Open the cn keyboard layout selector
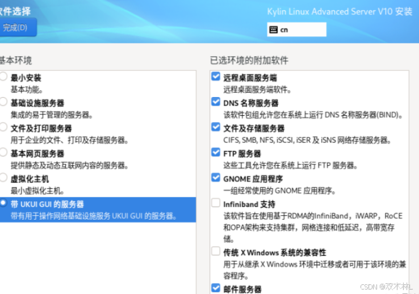The width and height of the screenshot is (419, 294). coord(296,30)
